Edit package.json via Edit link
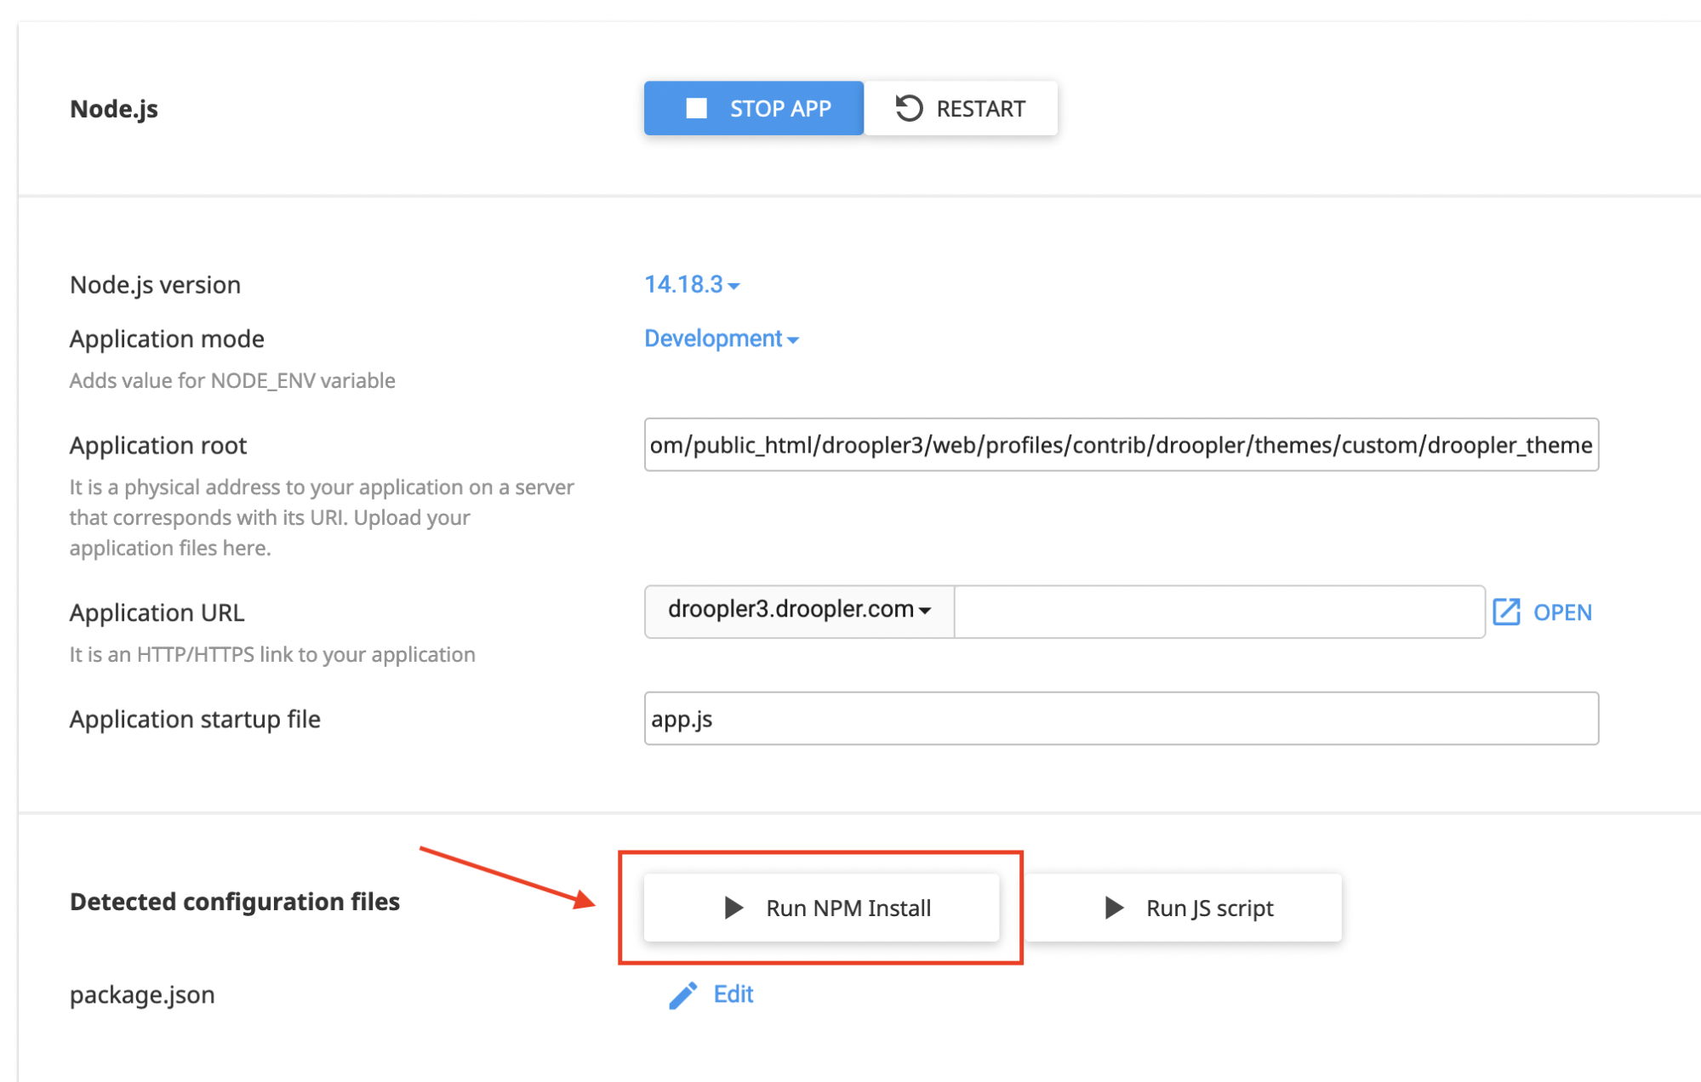Viewport: 1701px width, 1082px height. [x=733, y=994]
